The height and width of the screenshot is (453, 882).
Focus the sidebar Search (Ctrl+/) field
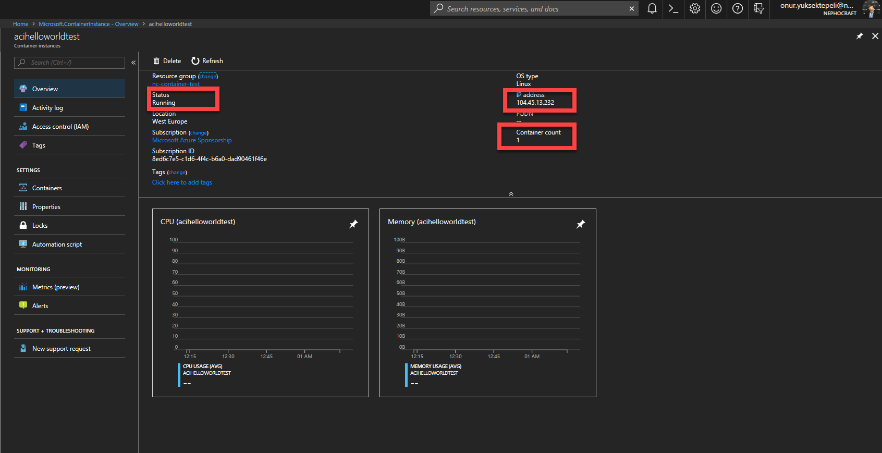pos(69,63)
